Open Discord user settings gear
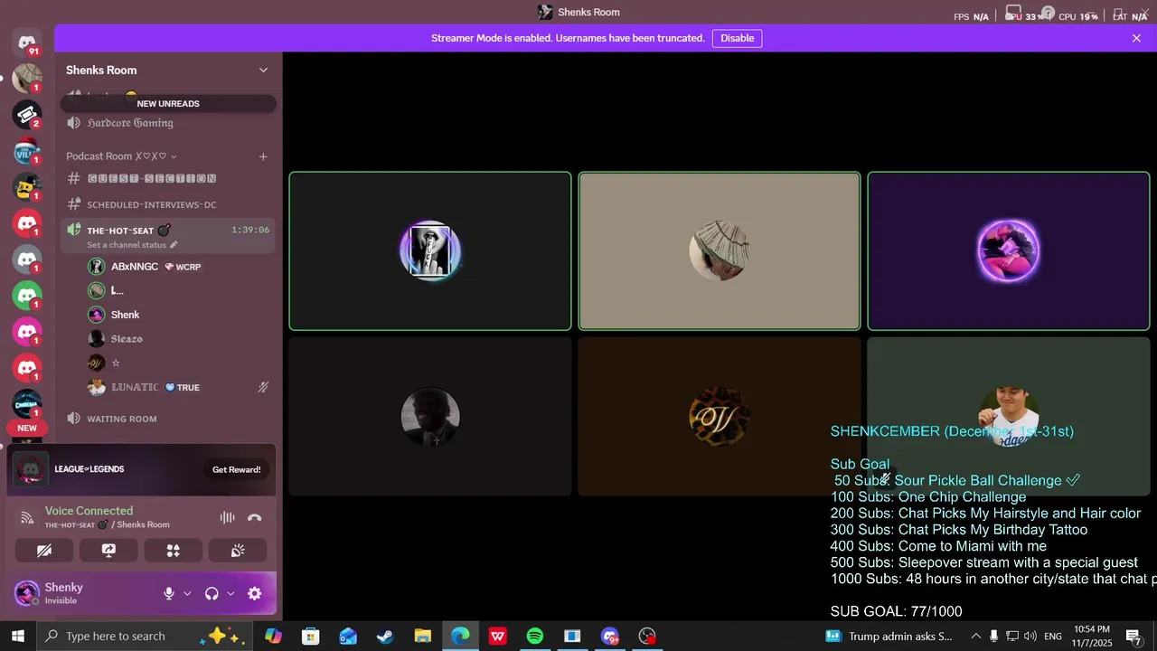The height and width of the screenshot is (651, 1157). (x=255, y=594)
